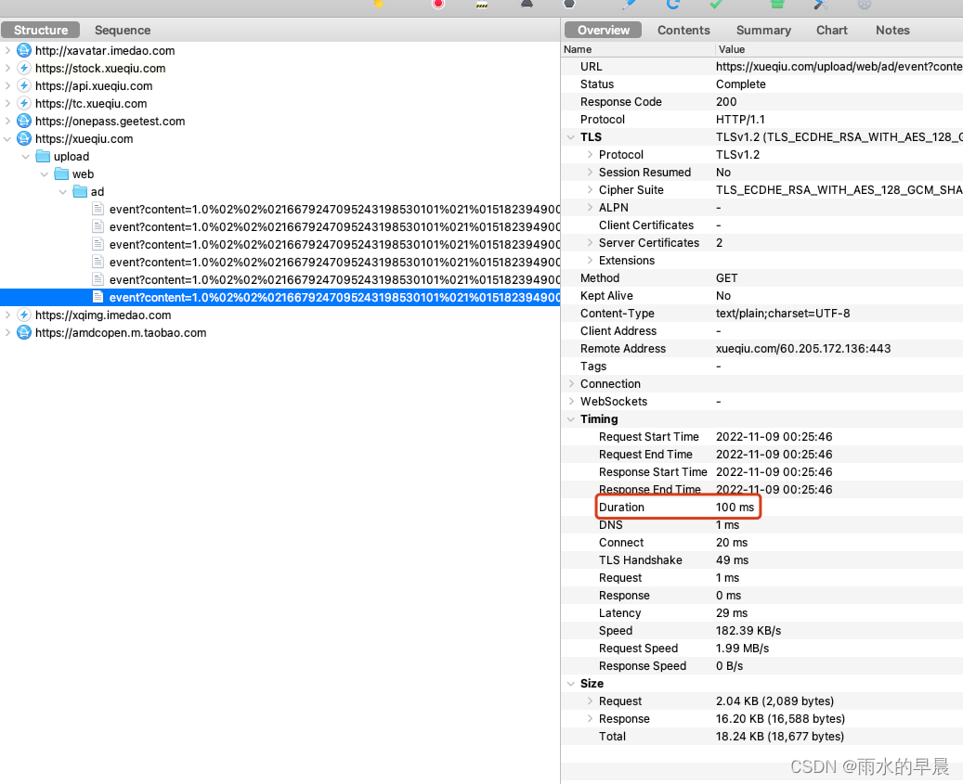Expand the xqimg.imedao.com host node
This screenshot has height=784, width=963.
7,315
